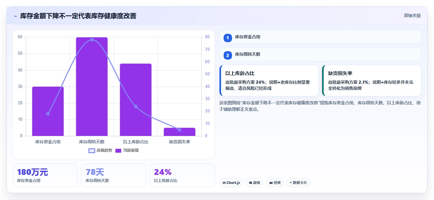Click the tall 库存周转天数 bar
Screen dimensions: 434x200
[92, 87]
